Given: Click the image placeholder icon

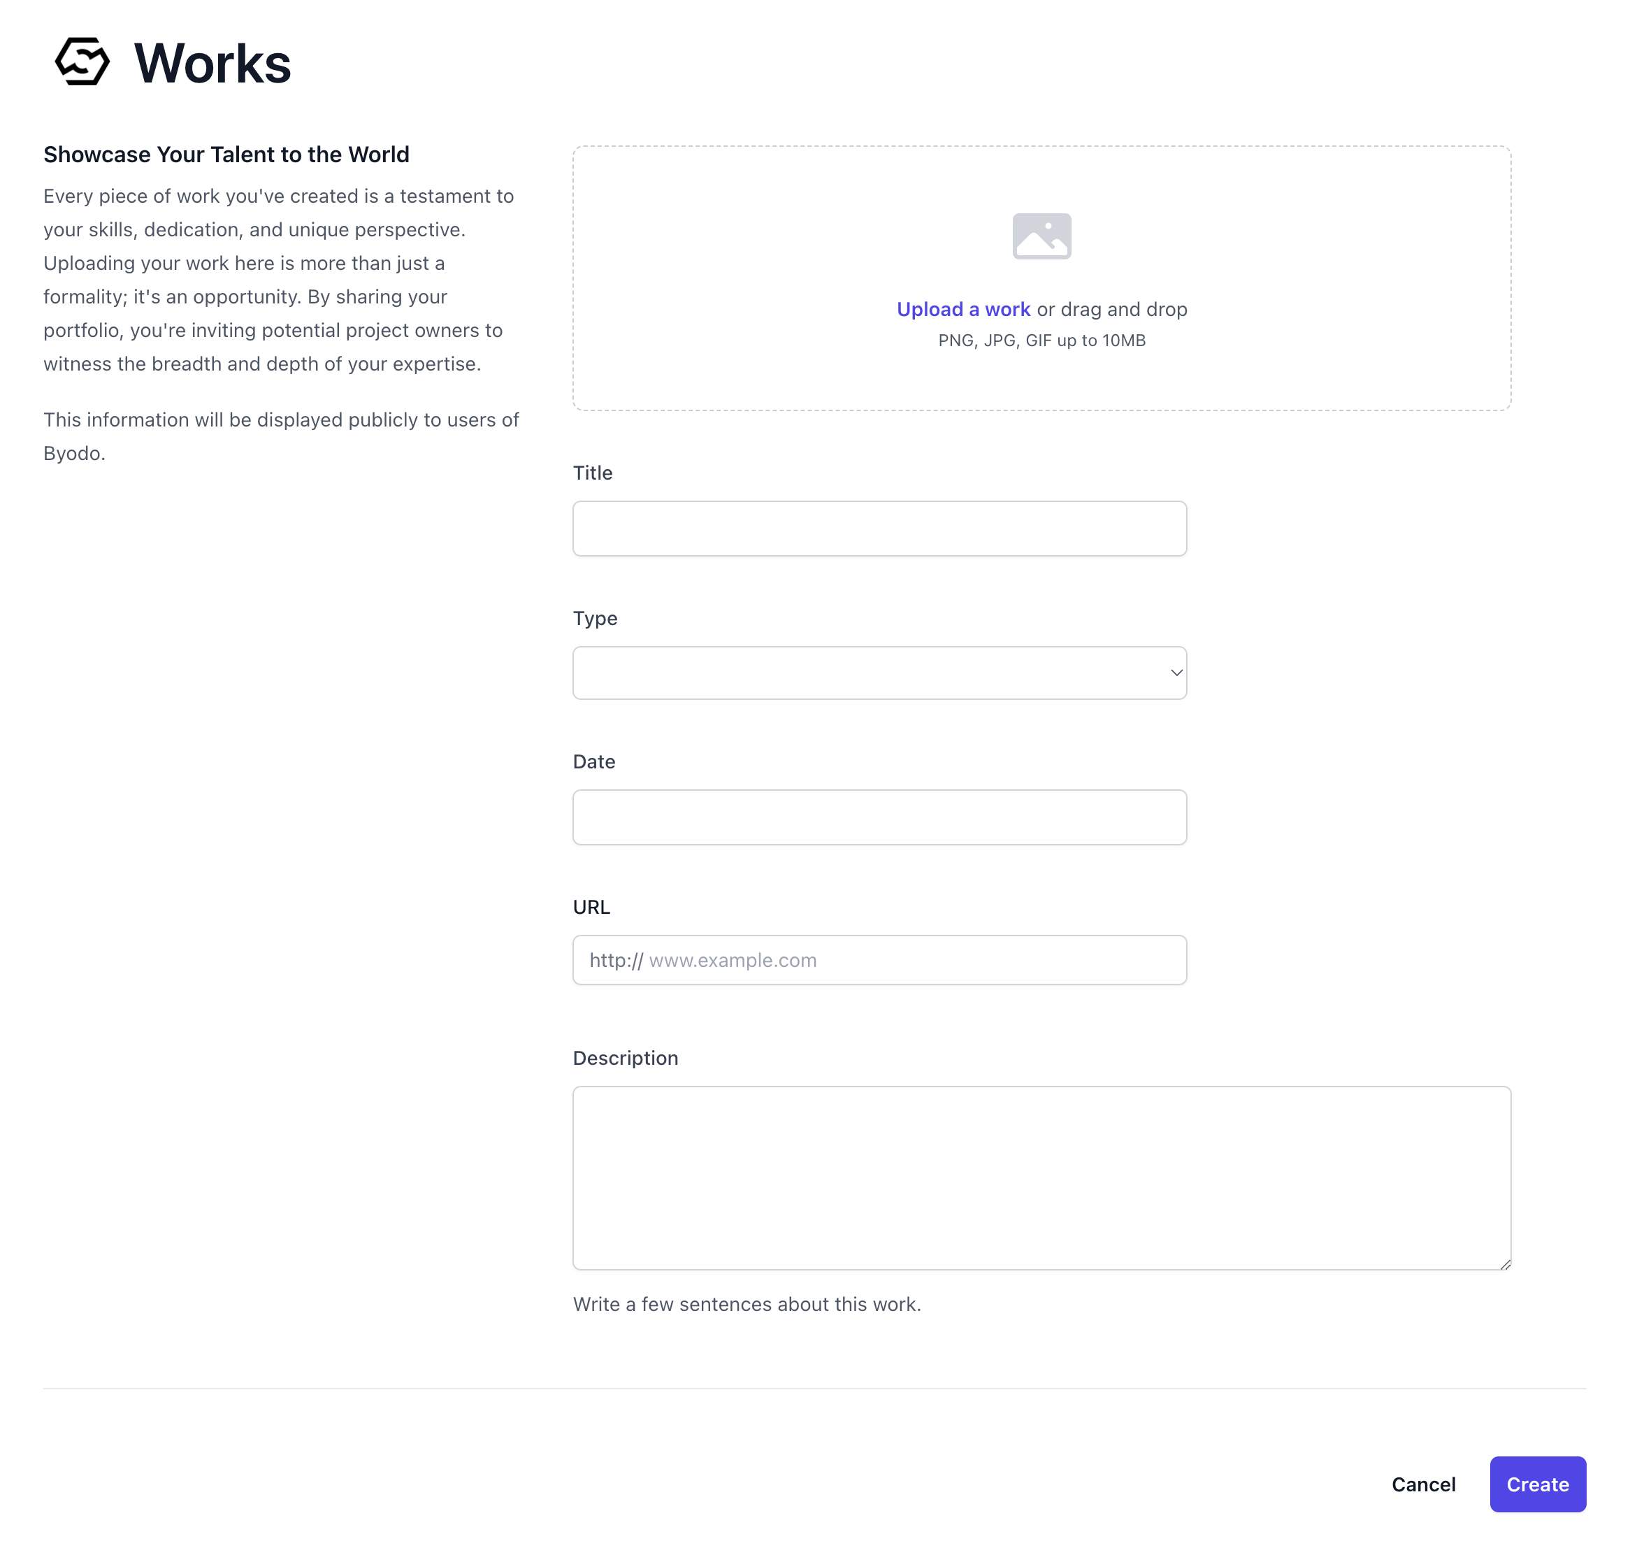Looking at the screenshot, I should [1040, 236].
